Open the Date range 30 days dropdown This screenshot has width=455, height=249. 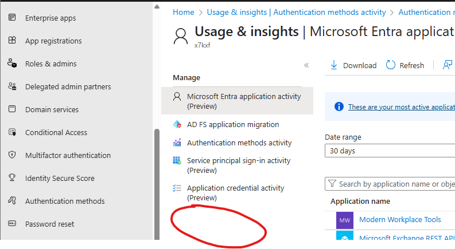[390, 151]
